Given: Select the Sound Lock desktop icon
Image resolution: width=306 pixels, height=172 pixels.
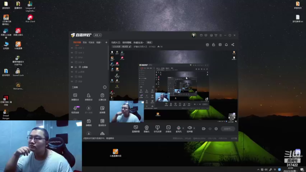Looking at the screenshot, I should point(18,72).
